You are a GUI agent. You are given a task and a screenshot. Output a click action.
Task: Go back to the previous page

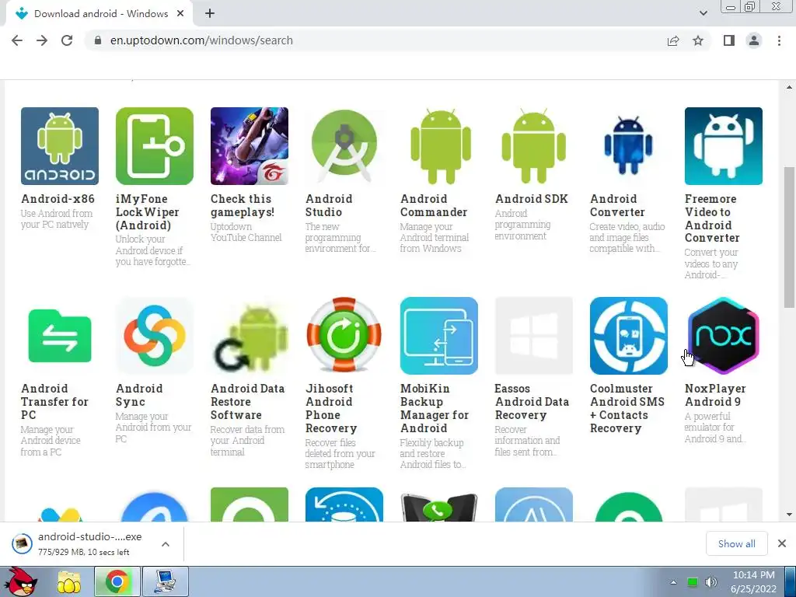point(17,40)
